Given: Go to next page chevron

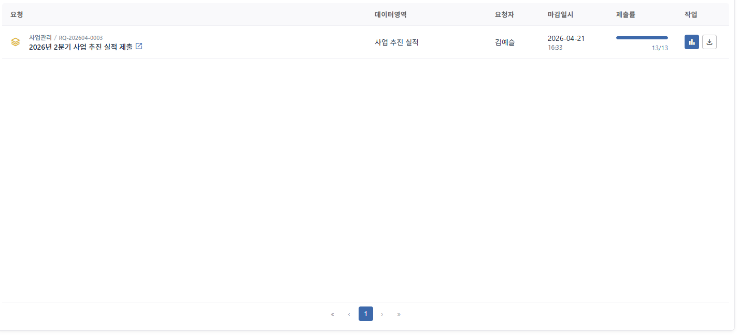Looking at the screenshot, I should pyautogui.click(x=382, y=314).
